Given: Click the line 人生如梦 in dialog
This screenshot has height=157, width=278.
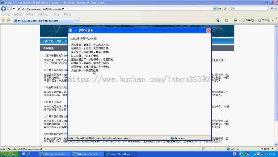Looking at the screenshot, I should tap(85, 70).
